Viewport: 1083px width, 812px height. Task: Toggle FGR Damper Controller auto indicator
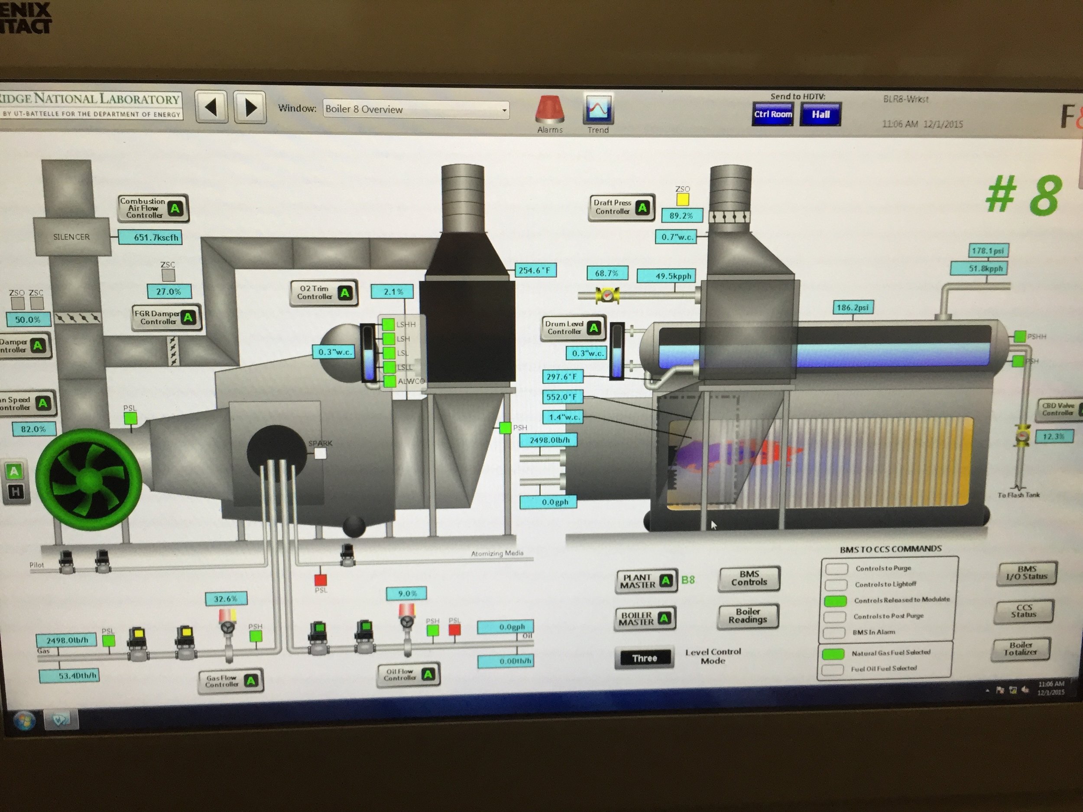coord(188,317)
